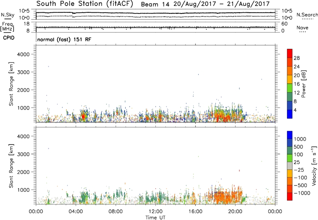Click the orange velocity patch near 19:00 UT
318x220 pixels.
[x=225, y=197]
